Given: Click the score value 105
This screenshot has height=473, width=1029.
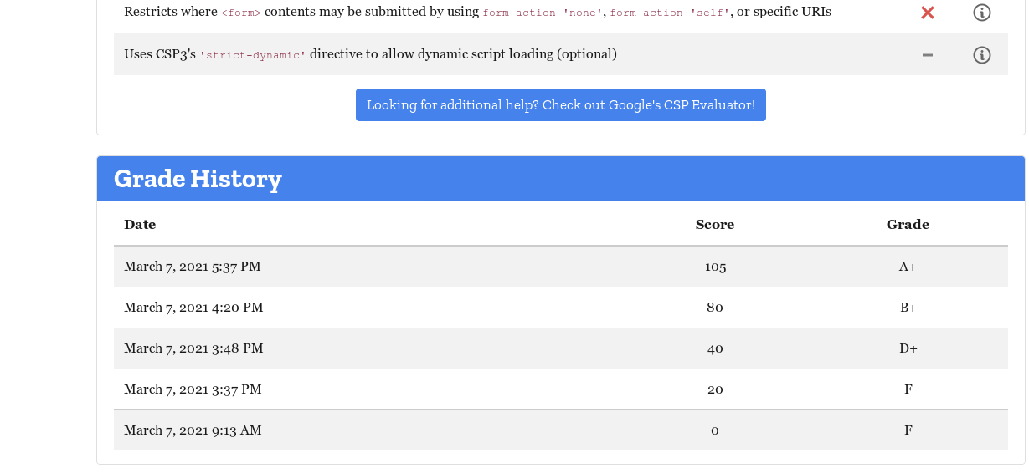Looking at the screenshot, I should coord(715,267).
